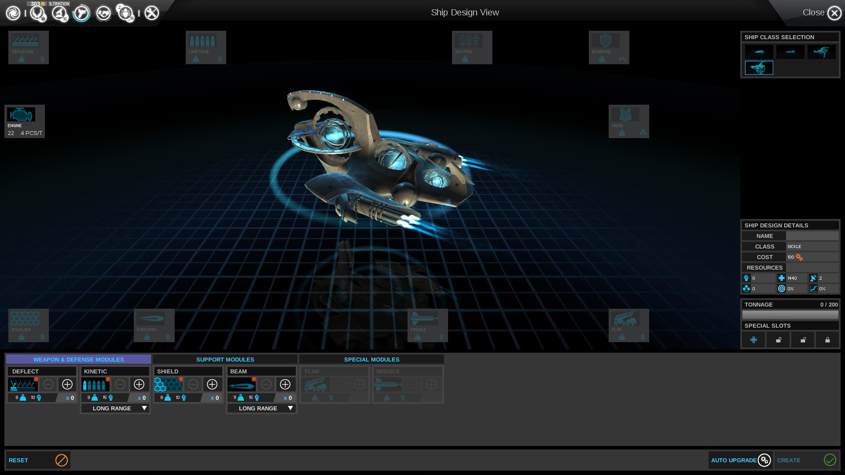Open the empire laurel wreath icon
Viewport: 845px width, 475px height.
37,12
